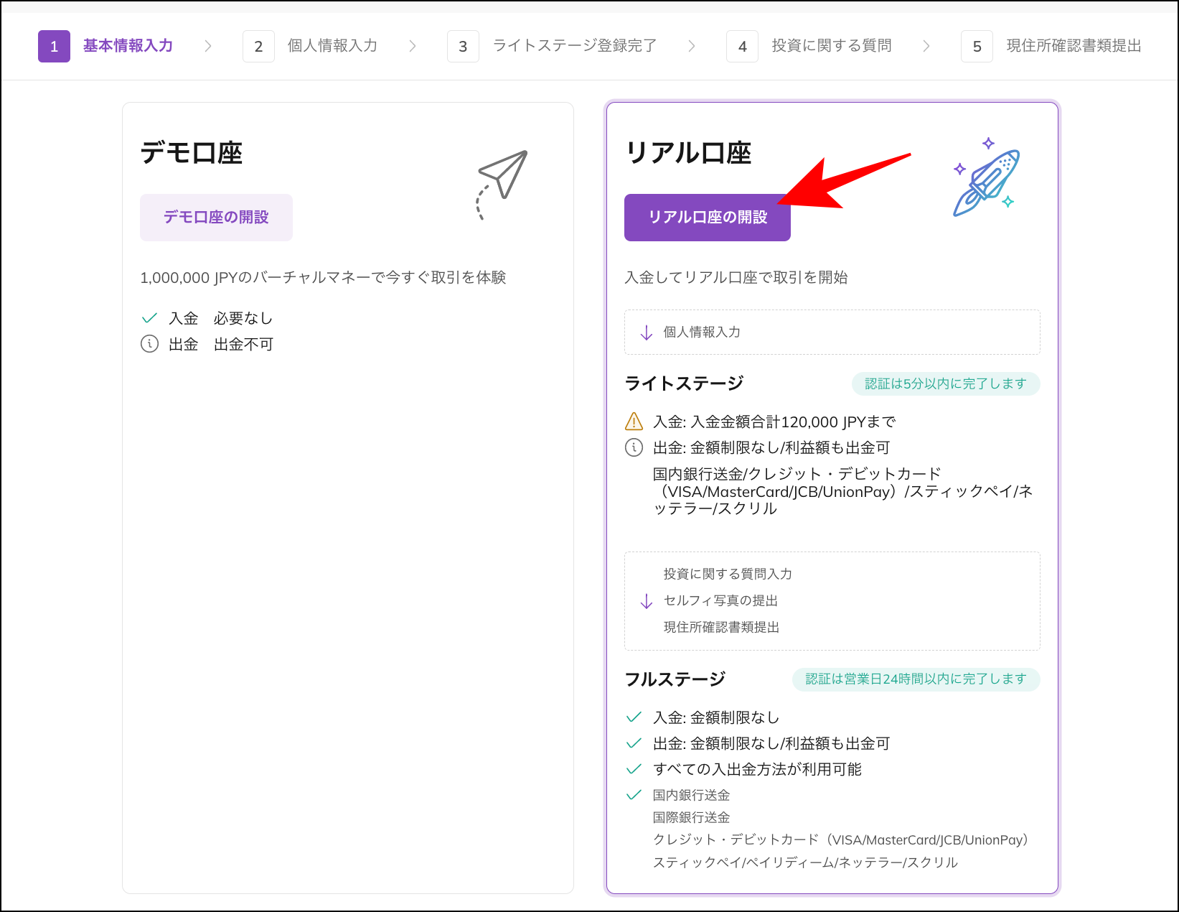This screenshot has width=1179, height=912.
Task: Select step 2 個人情報入力 in stepper
Action: 332,45
